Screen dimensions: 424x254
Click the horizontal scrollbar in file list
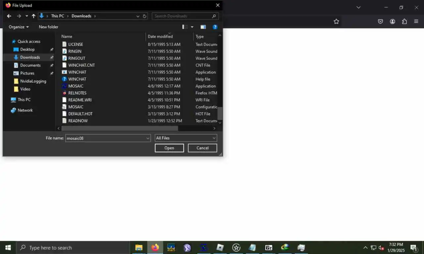[120, 128]
